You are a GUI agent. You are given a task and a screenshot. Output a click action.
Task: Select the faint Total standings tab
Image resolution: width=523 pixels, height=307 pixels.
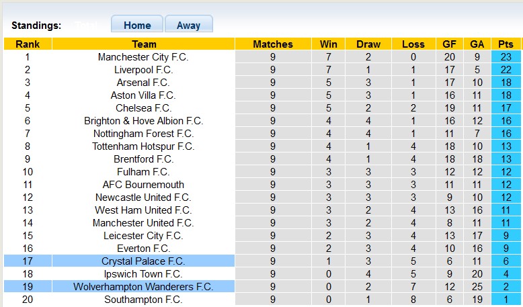tap(87, 25)
